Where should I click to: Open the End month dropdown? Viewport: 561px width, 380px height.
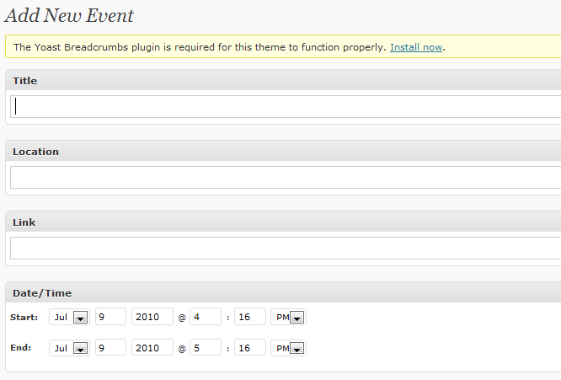(x=69, y=348)
